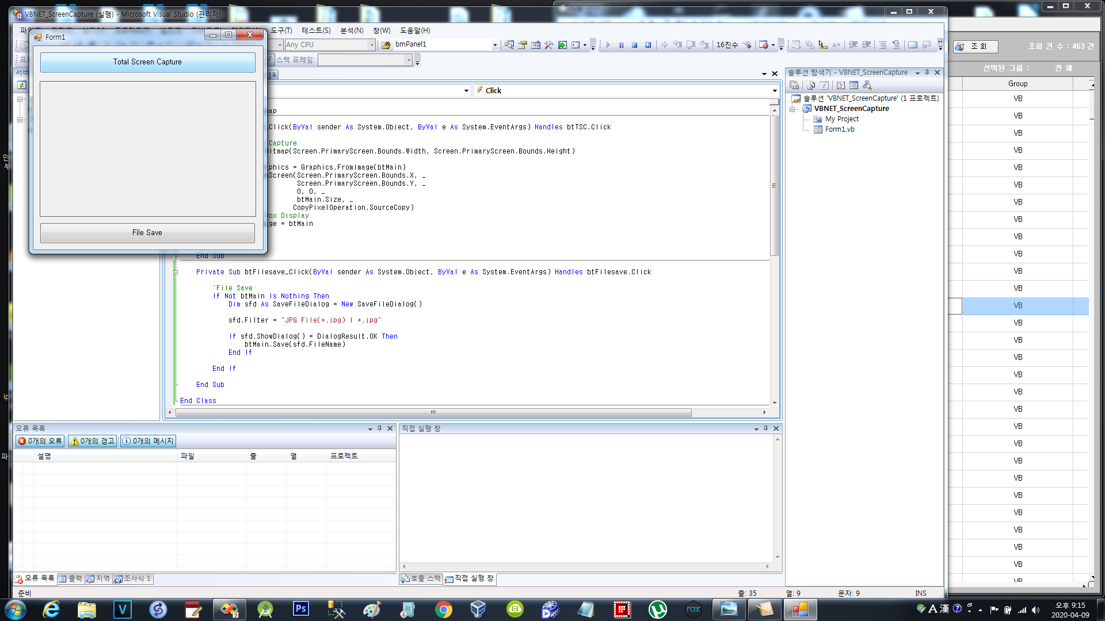Open the Toolbox via the hammer-wrench icon
This screenshot has height=621, width=1105.
coord(548,45)
